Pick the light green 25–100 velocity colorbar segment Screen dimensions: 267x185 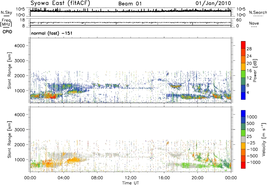243,133
